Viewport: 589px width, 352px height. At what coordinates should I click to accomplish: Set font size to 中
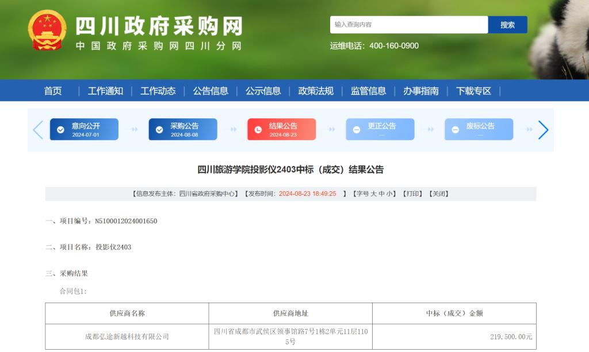tap(381, 194)
